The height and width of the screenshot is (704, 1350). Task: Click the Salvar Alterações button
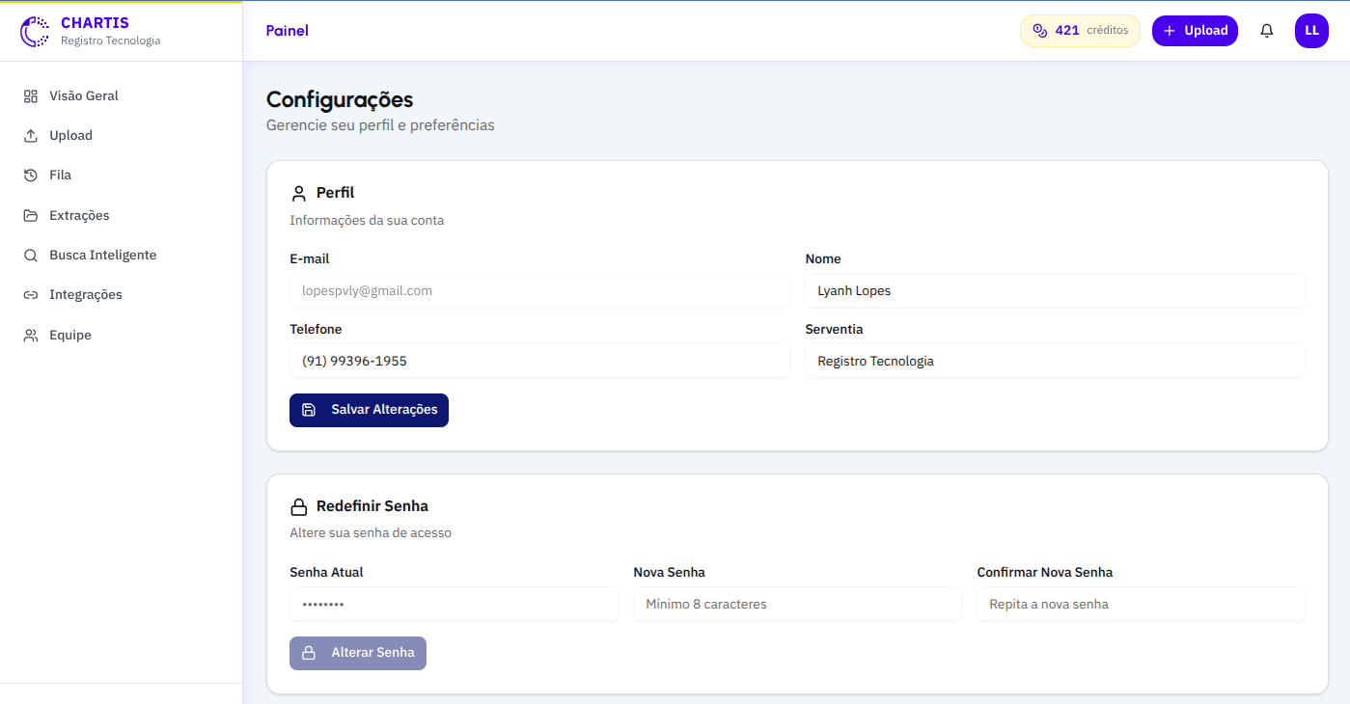(x=369, y=410)
